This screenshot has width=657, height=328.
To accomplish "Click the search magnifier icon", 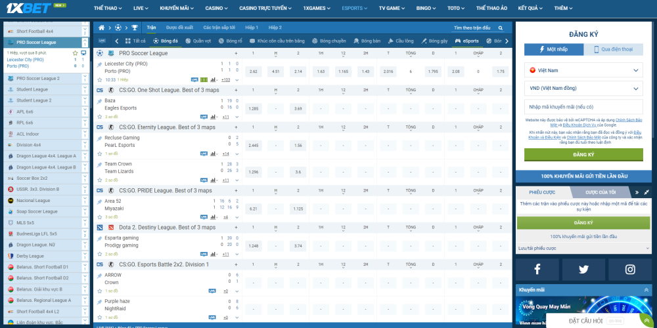I will point(500,28).
